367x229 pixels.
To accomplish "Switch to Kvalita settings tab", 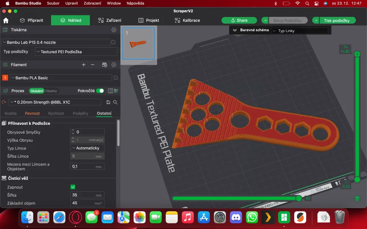I will [x=11, y=113].
